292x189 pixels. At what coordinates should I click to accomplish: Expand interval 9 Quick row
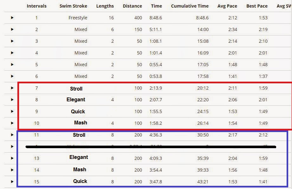[x=12, y=111]
